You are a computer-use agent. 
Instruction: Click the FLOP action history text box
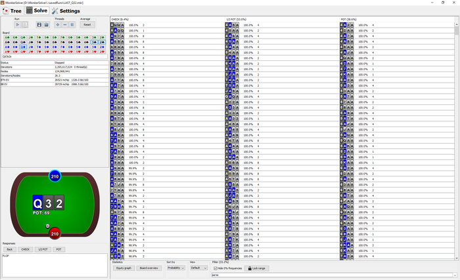coord(55,265)
